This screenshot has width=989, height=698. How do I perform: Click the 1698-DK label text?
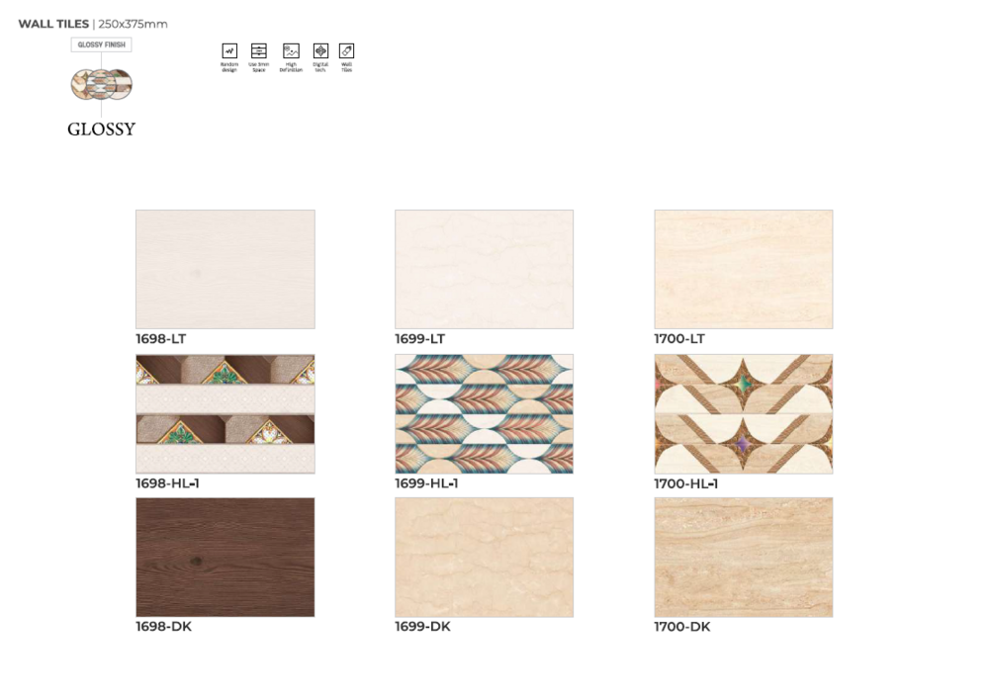pos(163,627)
